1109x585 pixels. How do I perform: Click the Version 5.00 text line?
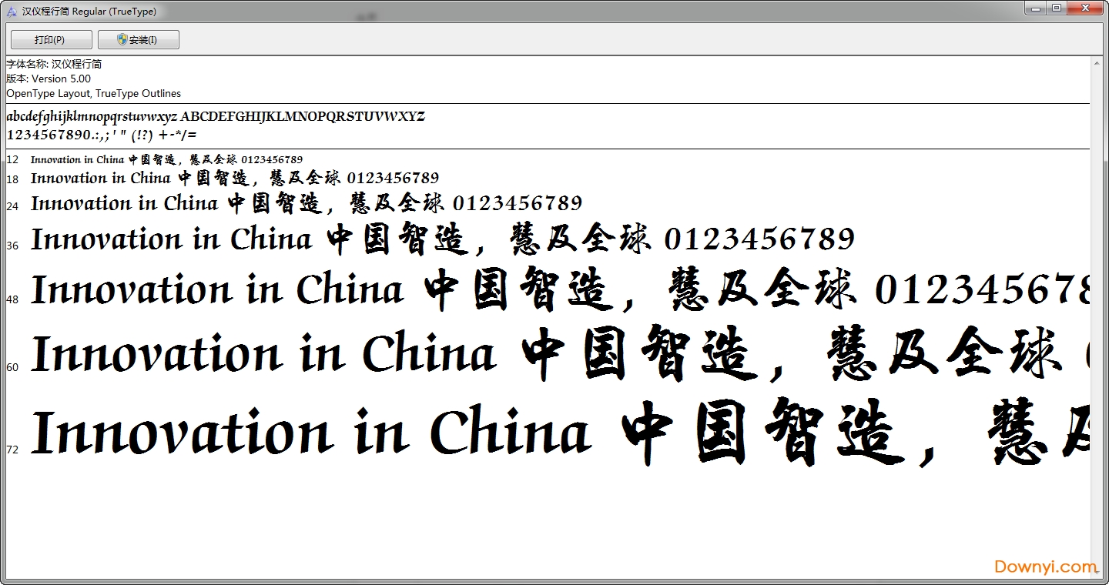[x=49, y=79]
